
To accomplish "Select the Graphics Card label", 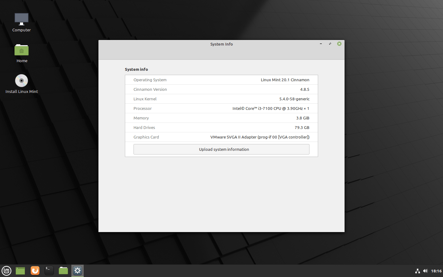I will pos(146,137).
